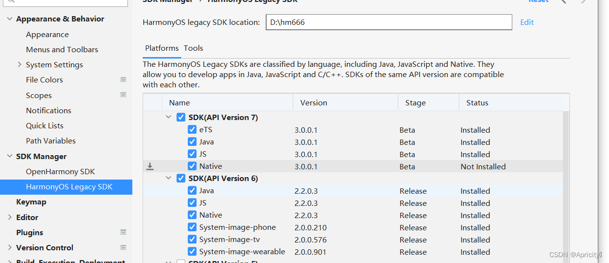Uncheck the SDK(API Version 7) checkbox
This screenshot has height=263, width=609.
click(181, 117)
